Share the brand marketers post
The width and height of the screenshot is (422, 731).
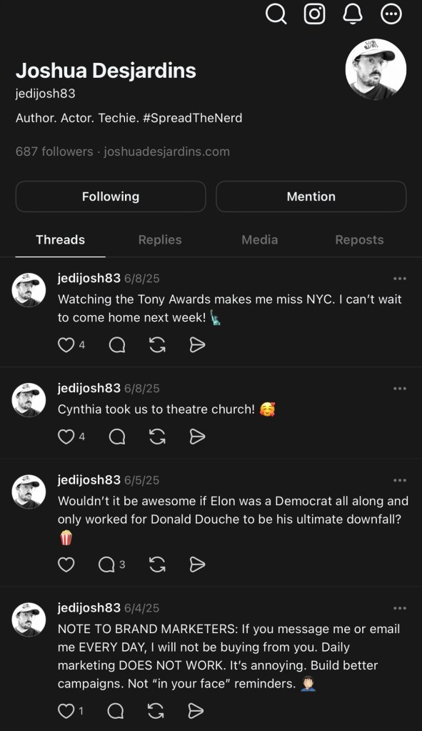[x=197, y=711]
